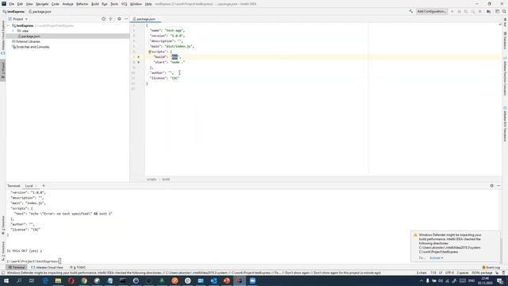Run the start script gutter icon
The image size is (508, 286).
pyautogui.click(x=138, y=62)
